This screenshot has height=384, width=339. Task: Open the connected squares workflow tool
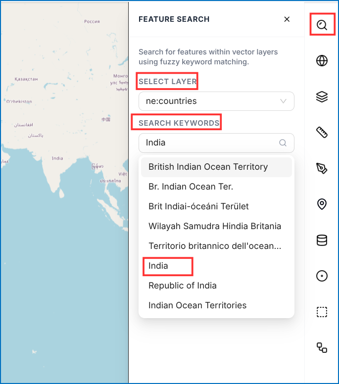click(322, 347)
